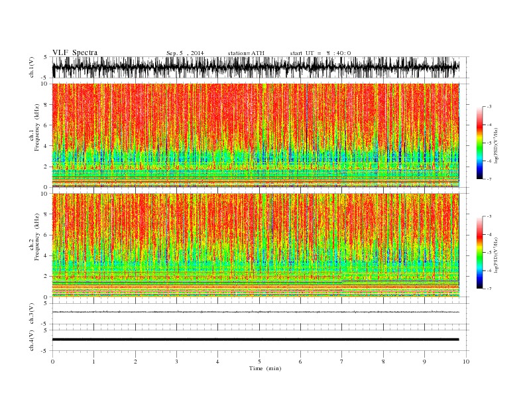
Task: Click the "ch.3(V)" axis label
Action: pyautogui.click(x=32, y=314)
